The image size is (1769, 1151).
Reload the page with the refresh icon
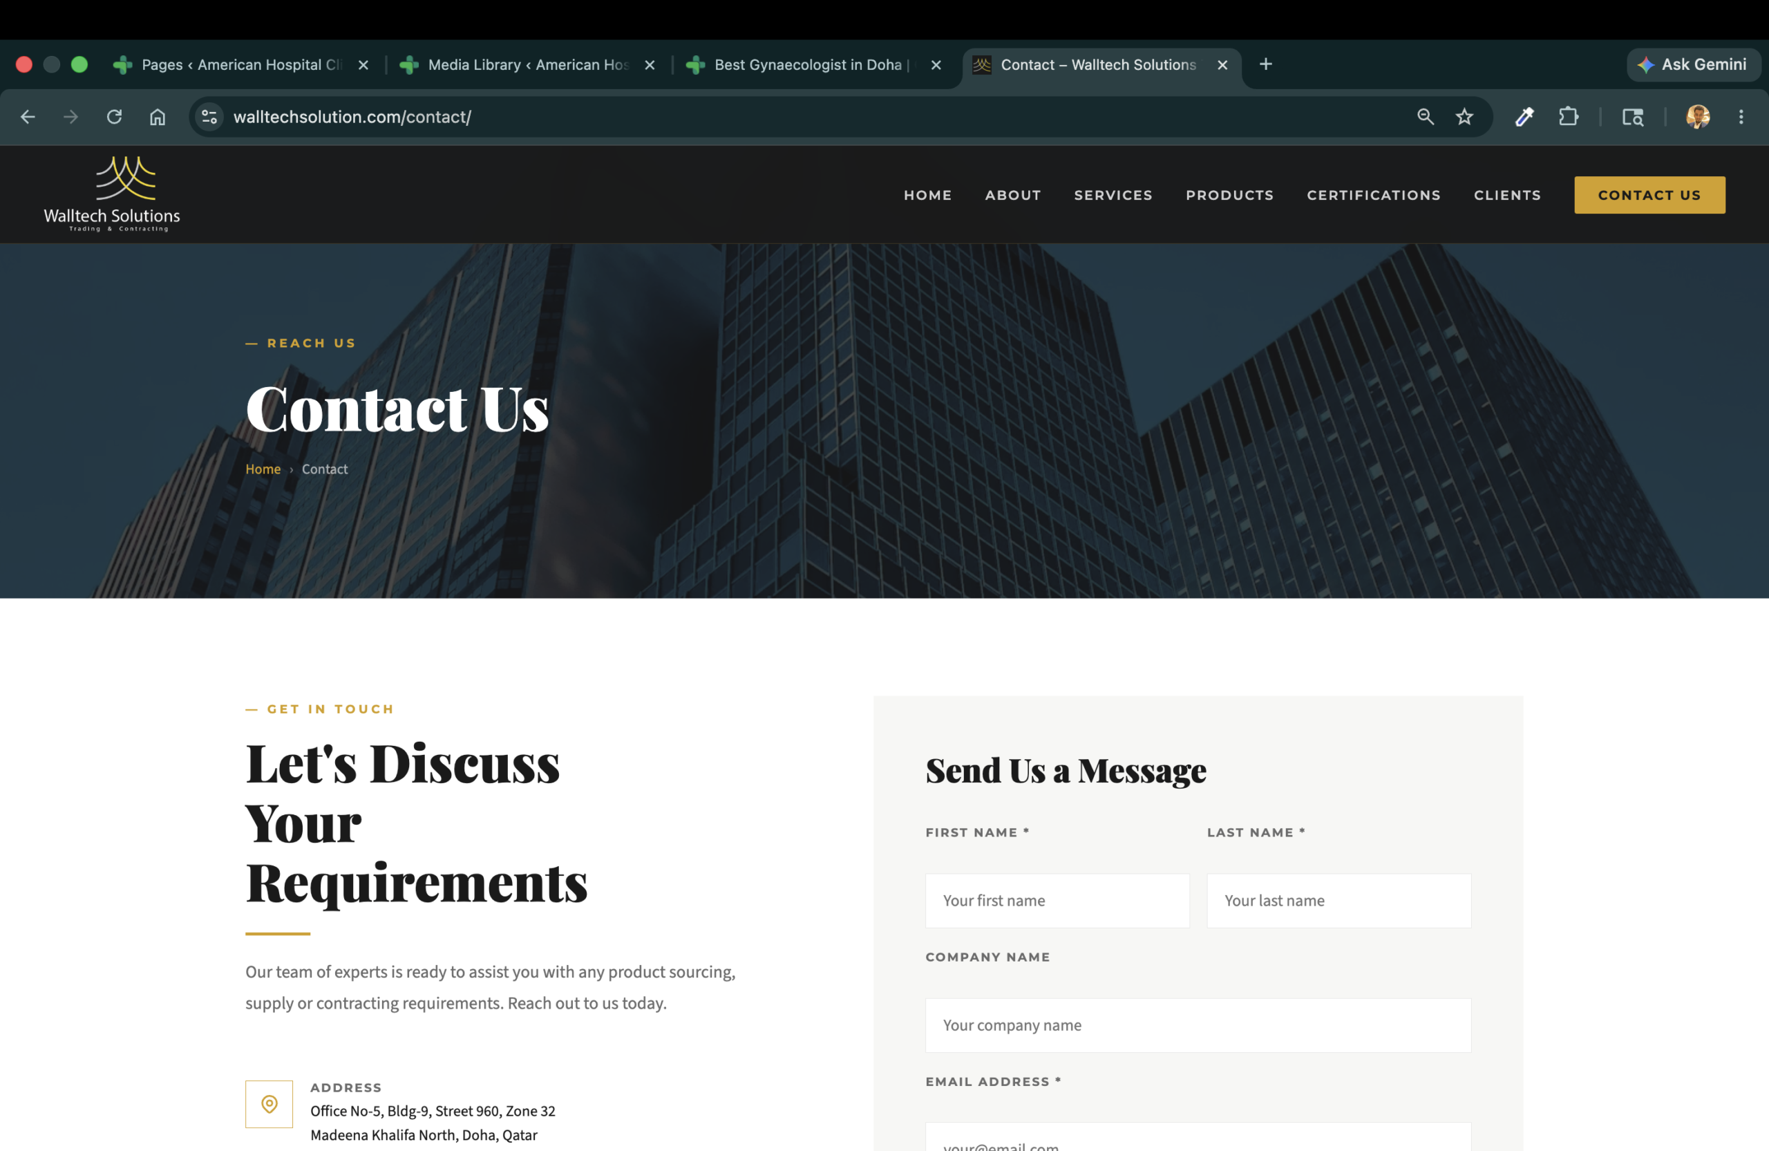tap(114, 117)
